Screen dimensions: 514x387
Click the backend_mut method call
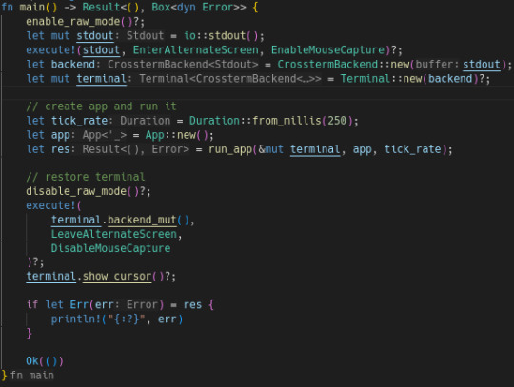pyautogui.click(x=142, y=220)
